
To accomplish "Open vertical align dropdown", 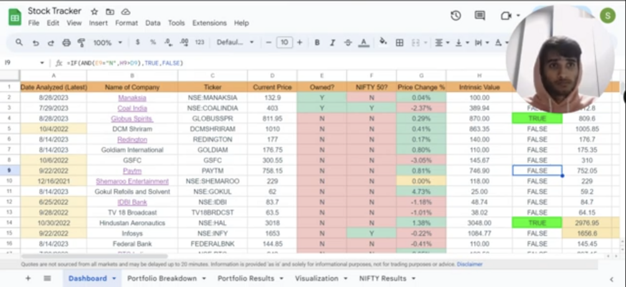I will (463, 42).
